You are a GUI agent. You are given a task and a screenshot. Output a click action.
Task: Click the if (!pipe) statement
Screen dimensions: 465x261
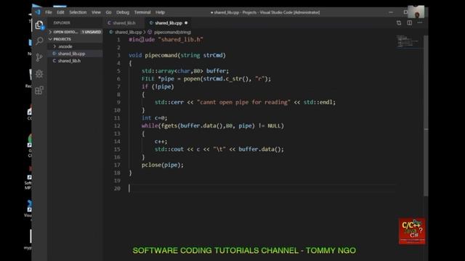click(x=158, y=87)
